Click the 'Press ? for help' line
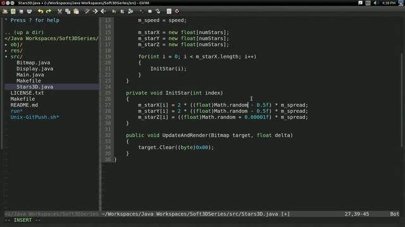This screenshot has width=405, height=227. (x=32, y=20)
